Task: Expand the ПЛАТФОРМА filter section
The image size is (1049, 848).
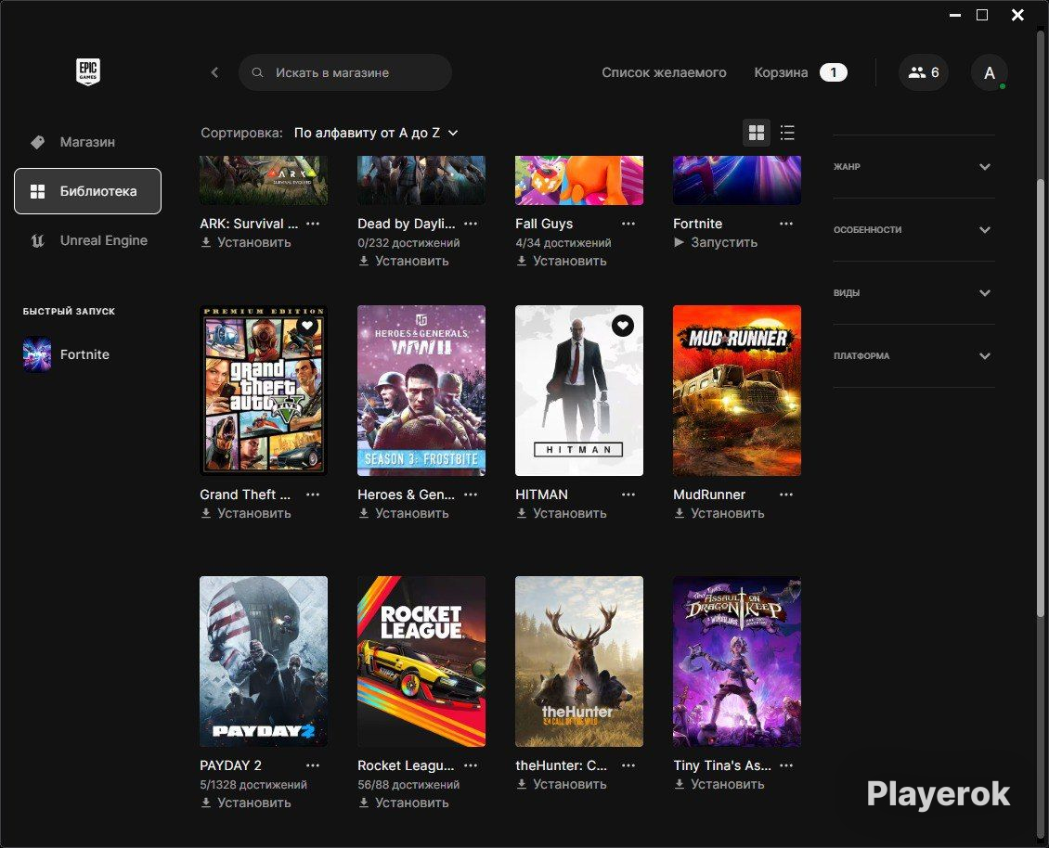Action: point(913,355)
